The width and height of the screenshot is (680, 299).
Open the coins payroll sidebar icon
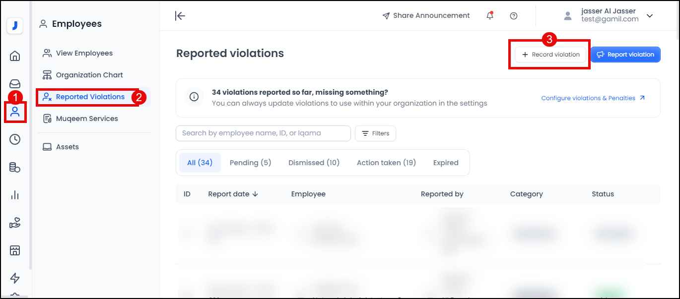tap(15, 168)
